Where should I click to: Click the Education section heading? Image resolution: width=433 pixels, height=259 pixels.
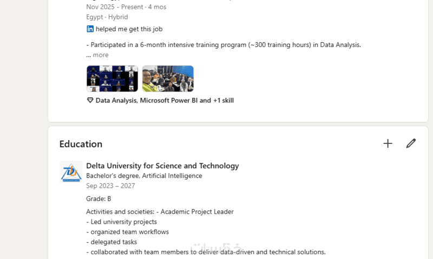(81, 144)
